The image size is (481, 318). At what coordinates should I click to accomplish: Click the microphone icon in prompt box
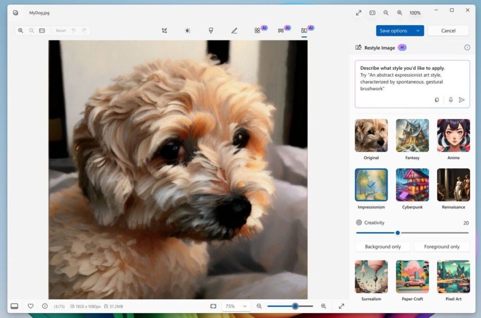pos(450,100)
